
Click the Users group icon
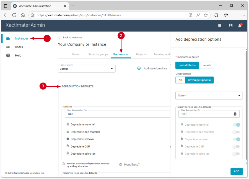[8, 47]
